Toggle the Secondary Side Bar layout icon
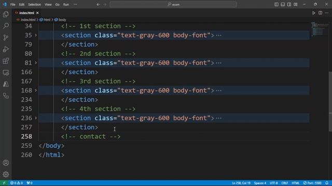332x186 pixels. click(289, 4)
